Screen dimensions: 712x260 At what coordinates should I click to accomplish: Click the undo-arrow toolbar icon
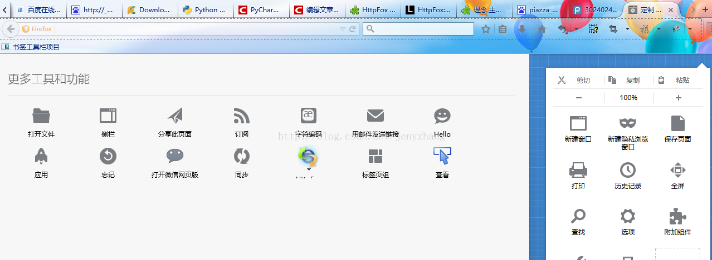[562, 29]
